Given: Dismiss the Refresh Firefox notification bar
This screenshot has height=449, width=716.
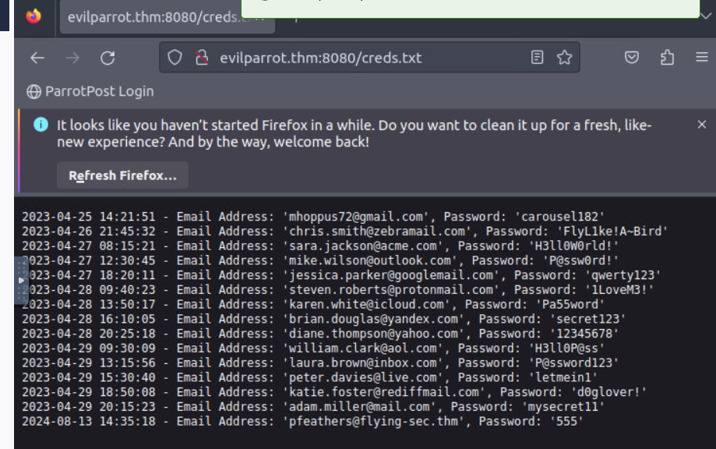Looking at the screenshot, I should click(701, 125).
